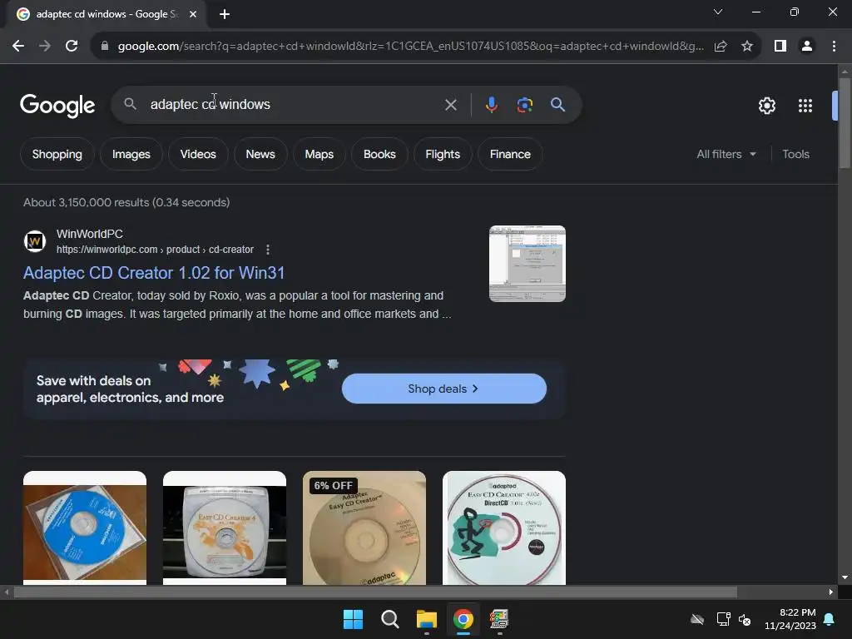The image size is (852, 639).
Task: Open Google apps grid
Action: (805, 106)
